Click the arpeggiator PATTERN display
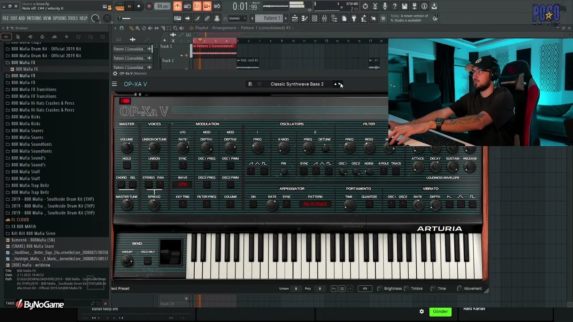573x322 pixels. pyautogui.click(x=315, y=204)
